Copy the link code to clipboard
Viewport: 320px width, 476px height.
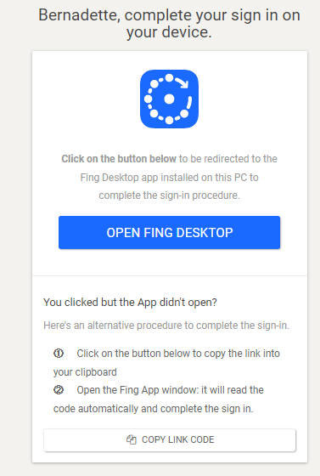pos(170,440)
